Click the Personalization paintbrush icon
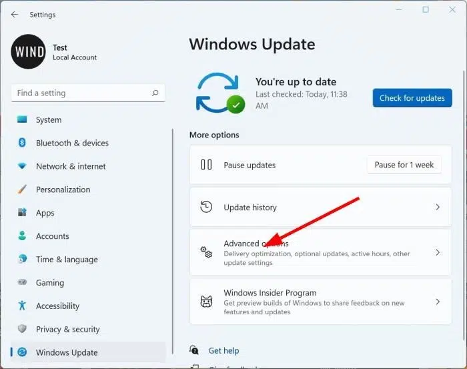The image size is (467, 369). point(22,189)
